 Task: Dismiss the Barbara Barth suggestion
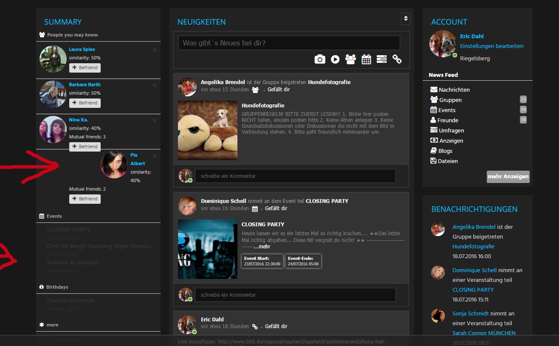tap(155, 85)
